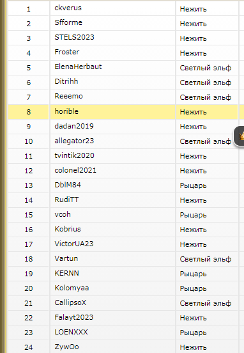This screenshot has height=353, width=244.
Task: Click player dadan2019 name
Action: (x=74, y=126)
